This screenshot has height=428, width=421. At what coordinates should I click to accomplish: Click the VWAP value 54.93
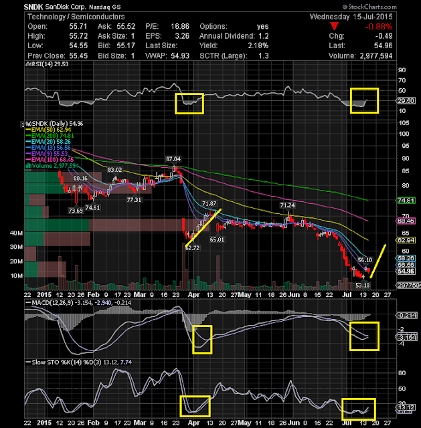point(180,56)
